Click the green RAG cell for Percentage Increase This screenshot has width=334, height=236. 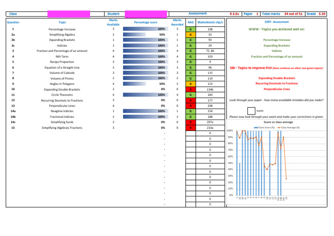(190, 29)
